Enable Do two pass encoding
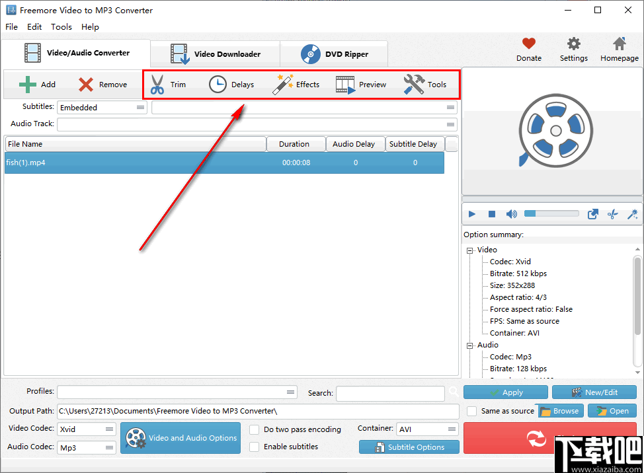The width and height of the screenshot is (644, 473). [254, 429]
